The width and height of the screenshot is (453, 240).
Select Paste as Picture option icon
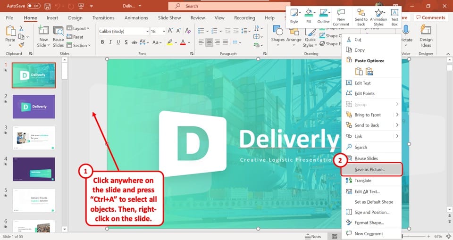(369, 71)
